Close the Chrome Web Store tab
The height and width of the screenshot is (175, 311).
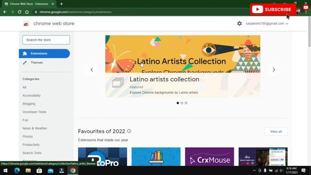tap(53, 4)
